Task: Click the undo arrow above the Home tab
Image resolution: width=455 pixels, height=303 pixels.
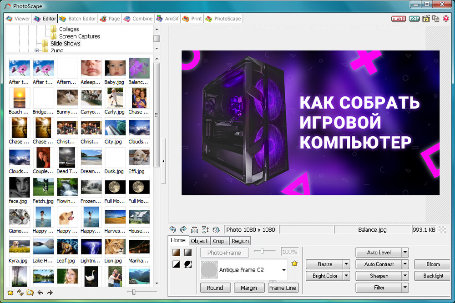Action: click(172, 229)
